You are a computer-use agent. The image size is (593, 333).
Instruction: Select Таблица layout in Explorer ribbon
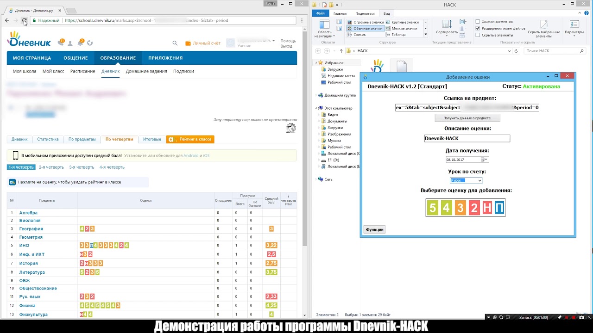396,35
